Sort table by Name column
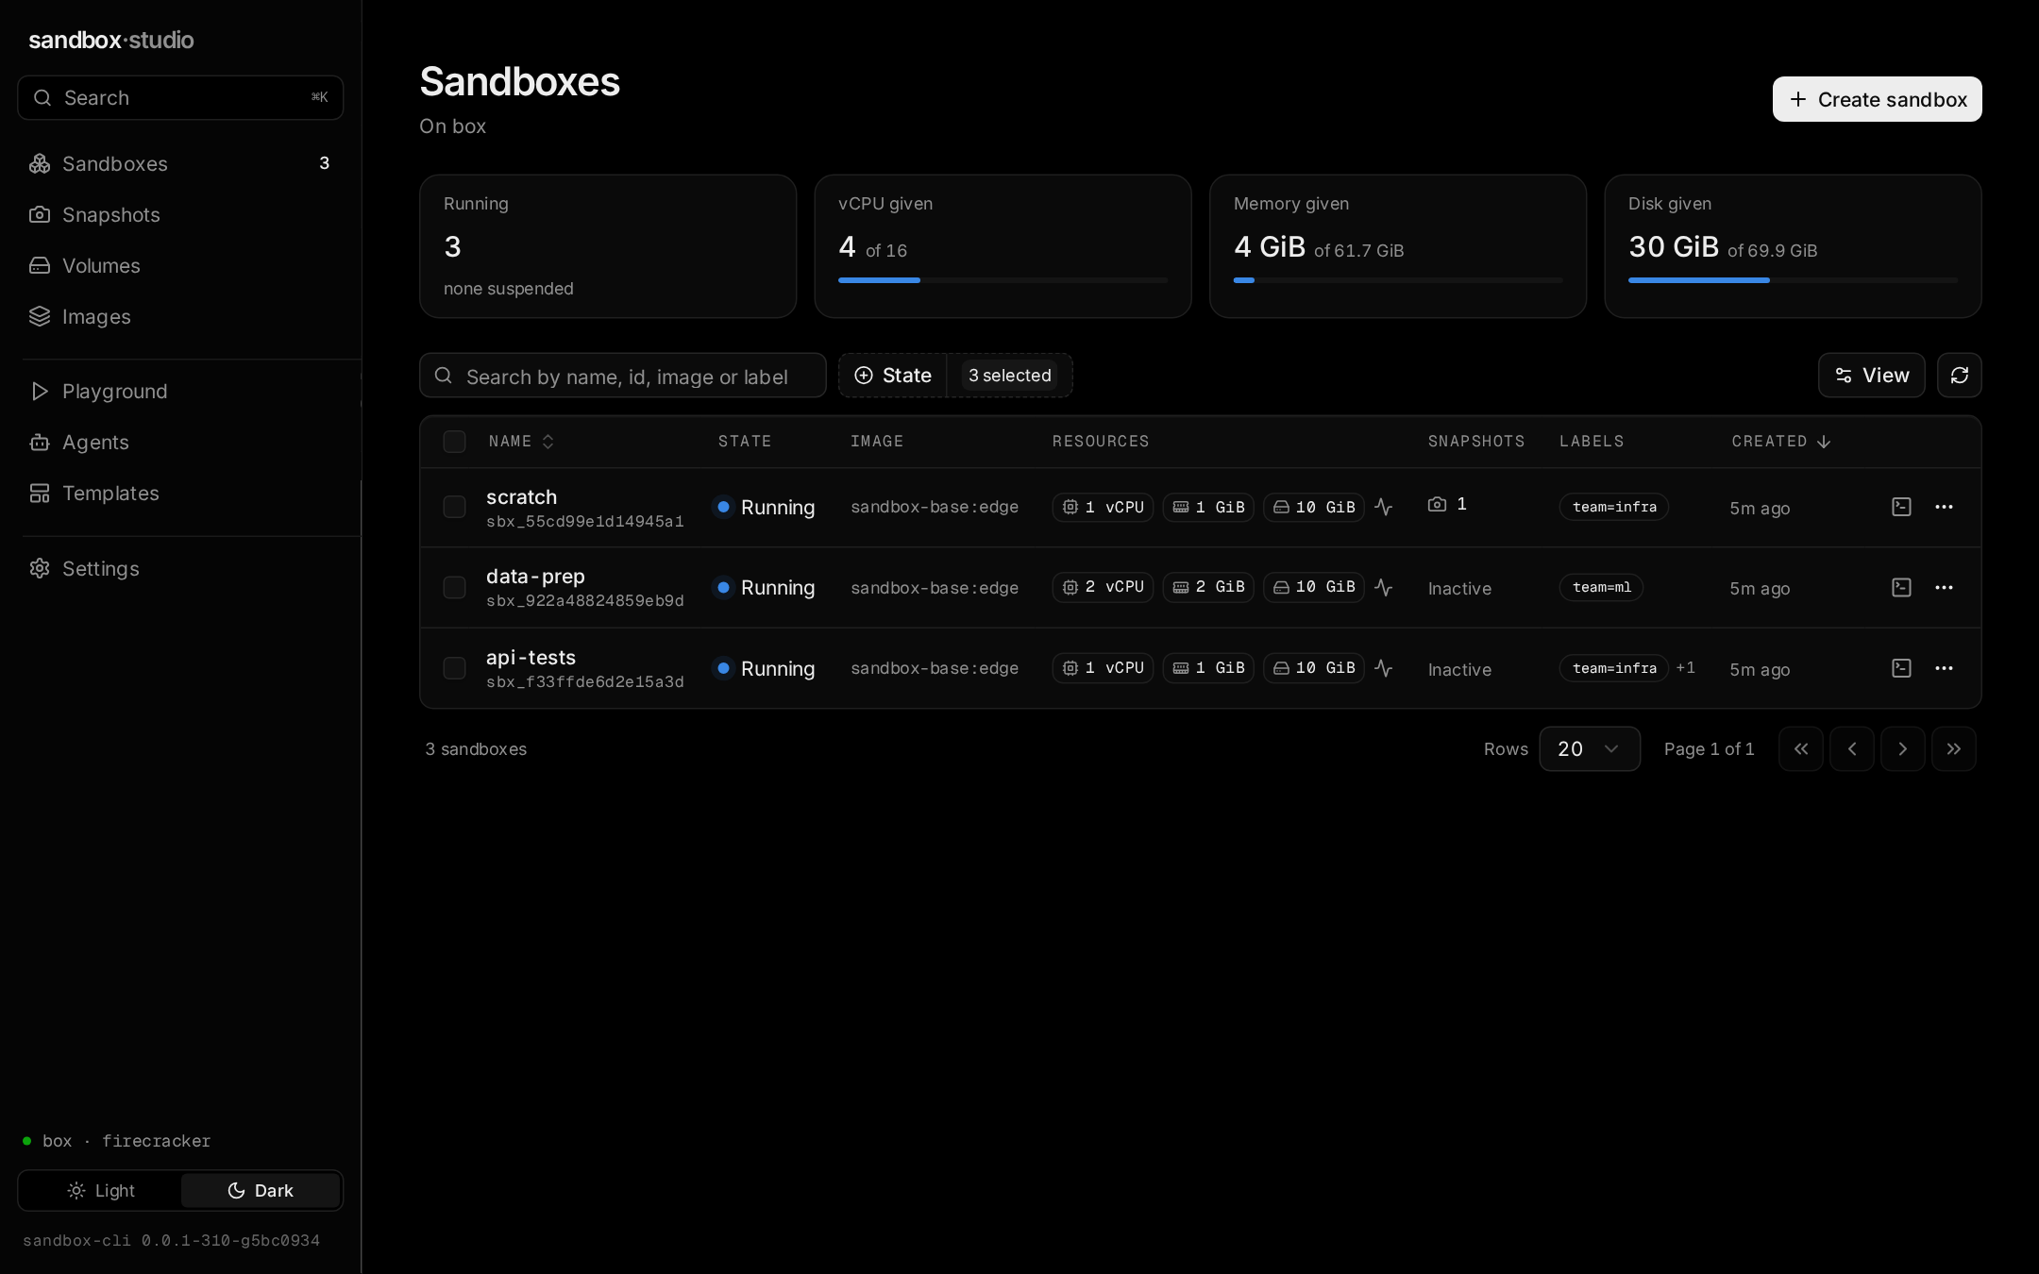This screenshot has height=1274, width=2039. (x=520, y=442)
